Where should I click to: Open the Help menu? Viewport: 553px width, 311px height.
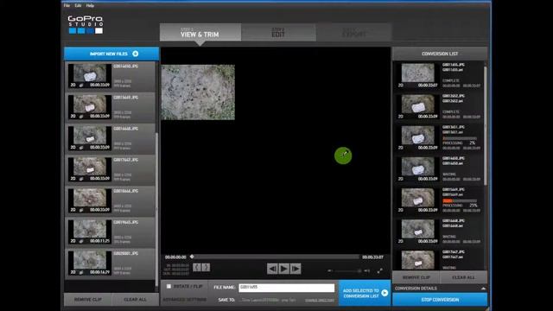tap(90, 6)
